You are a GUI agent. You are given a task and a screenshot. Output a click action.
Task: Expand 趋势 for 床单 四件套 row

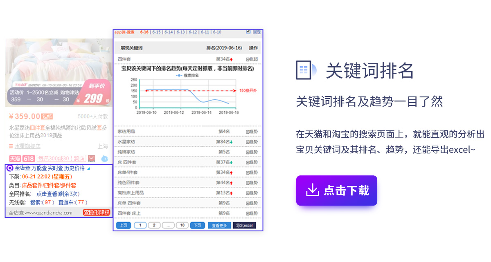[252, 203]
